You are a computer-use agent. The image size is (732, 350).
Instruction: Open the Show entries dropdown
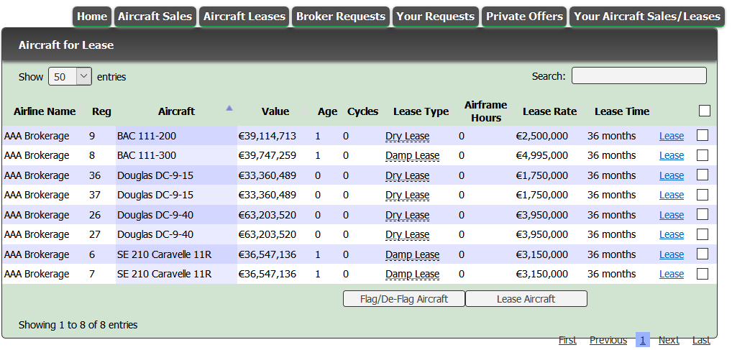point(70,76)
